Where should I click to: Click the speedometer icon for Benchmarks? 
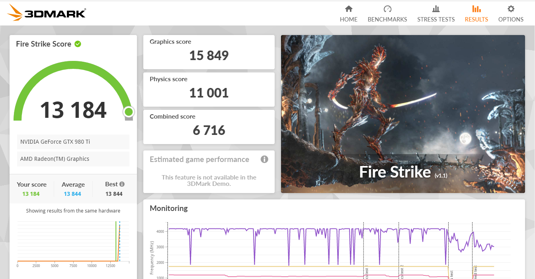click(x=387, y=9)
